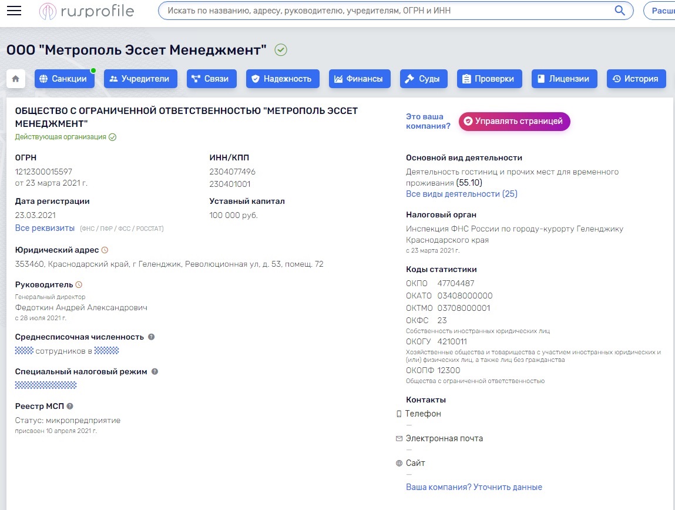Select OKOGU code 4210011
The image size is (675, 510).
point(452,342)
